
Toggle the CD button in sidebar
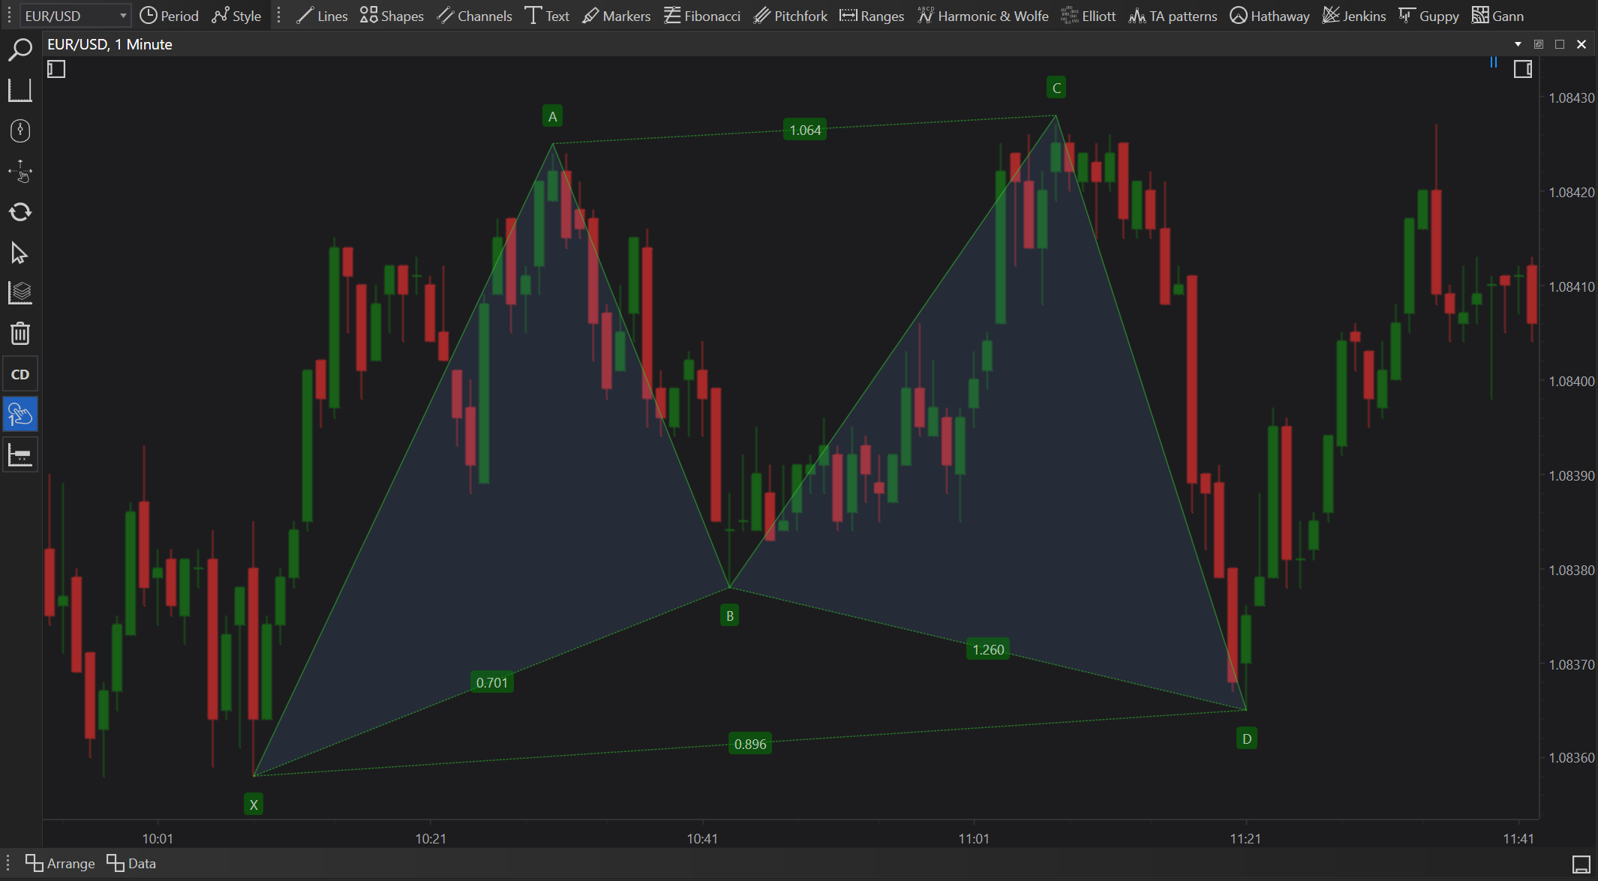pos(20,374)
